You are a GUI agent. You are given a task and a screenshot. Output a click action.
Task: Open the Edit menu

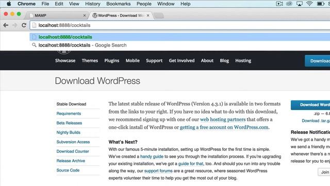[59, 4]
